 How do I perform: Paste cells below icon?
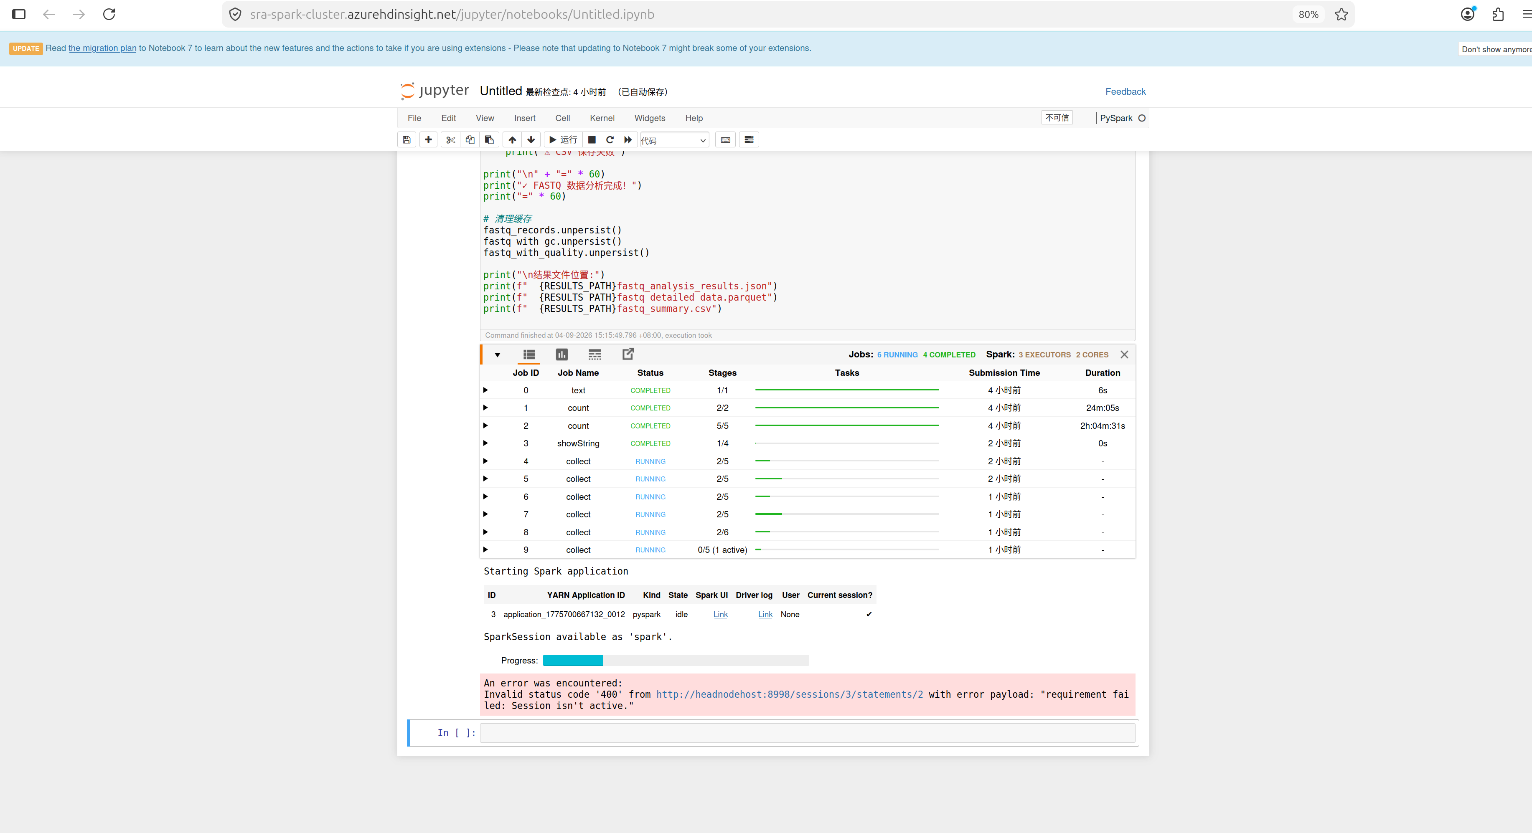pyautogui.click(x=489, y=140)
